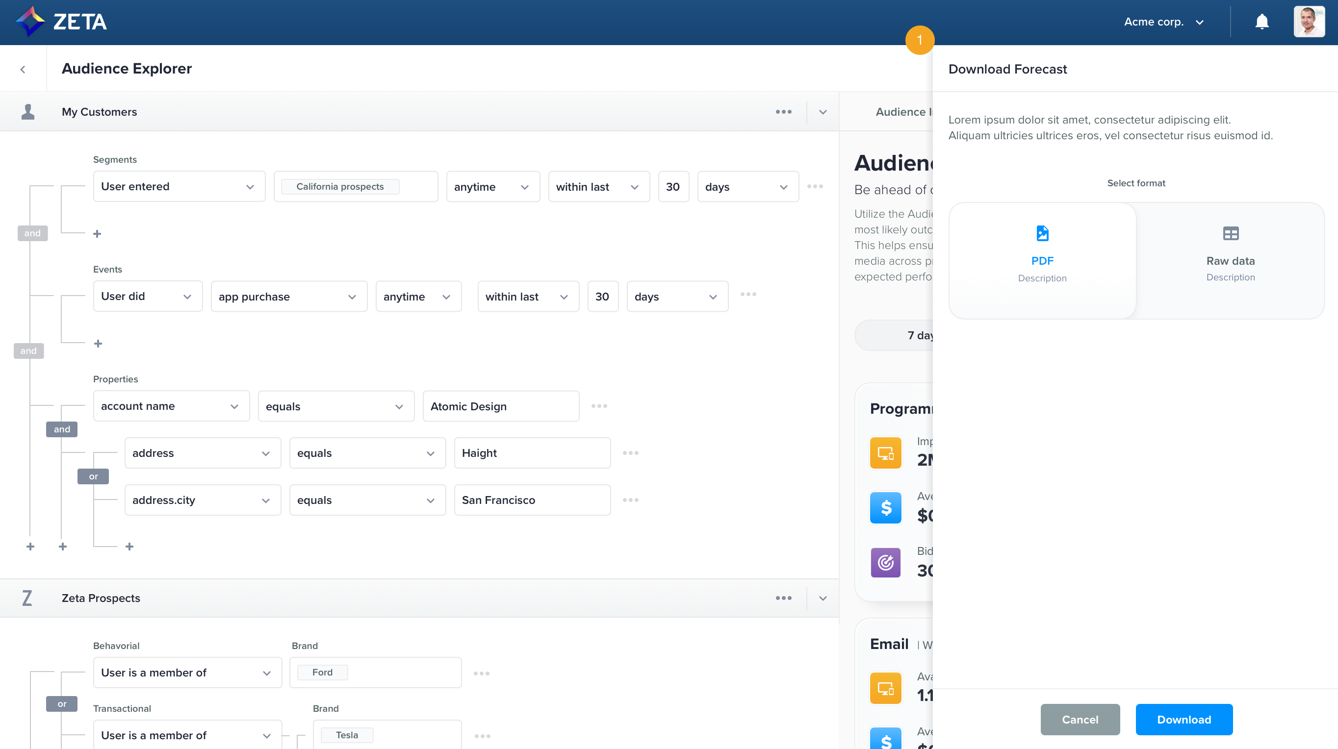Click the Atomic Design value field

pyautogui.click(x=501, y=406)
